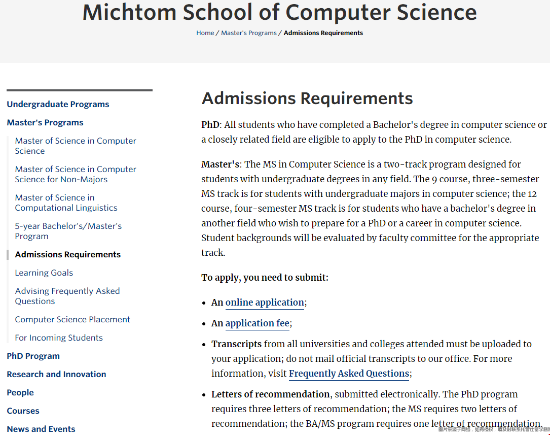Click the bold Letters of recommendation label
This screenshot has width=550, height=435.
coord(270,394)
